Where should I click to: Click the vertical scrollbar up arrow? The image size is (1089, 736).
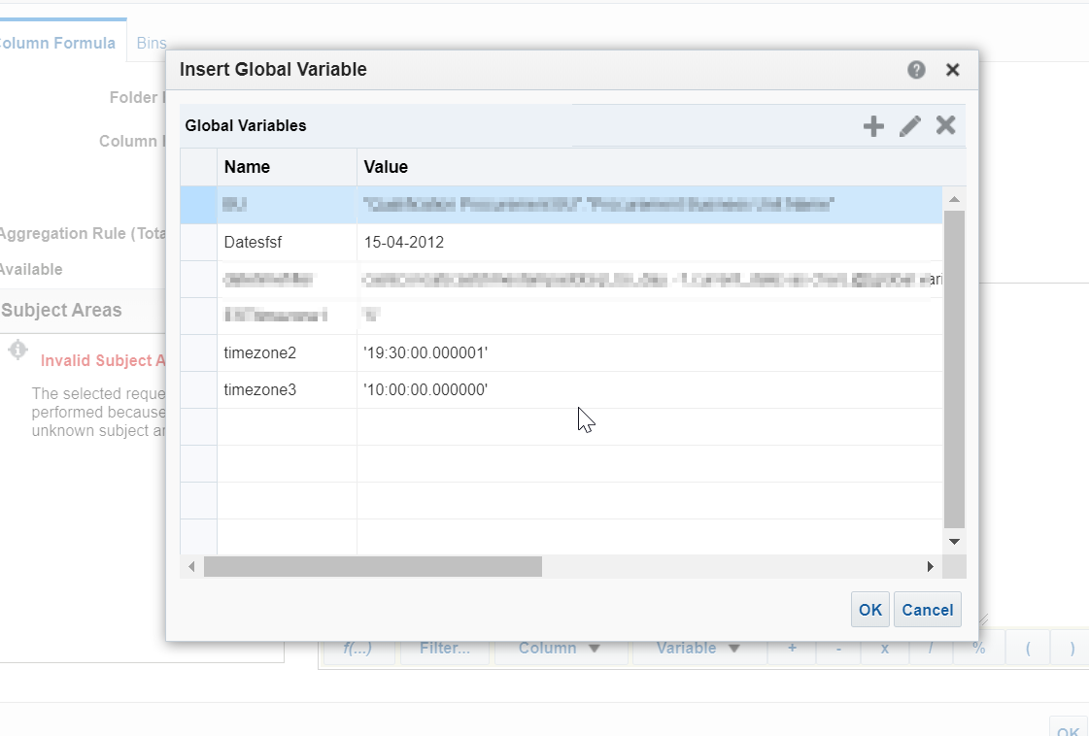tap(954, 199)
